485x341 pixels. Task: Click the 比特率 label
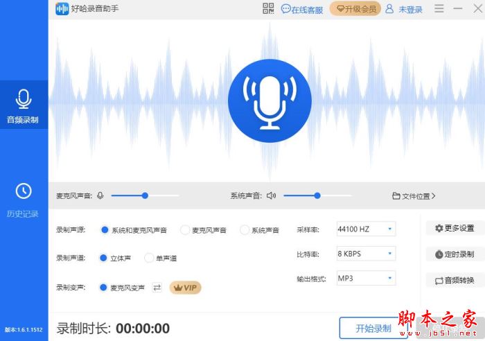coord(308,254)
